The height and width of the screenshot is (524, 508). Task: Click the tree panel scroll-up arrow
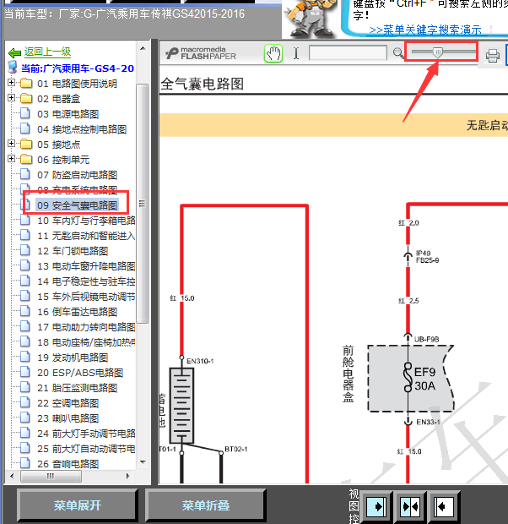click(x=143, y=48)
